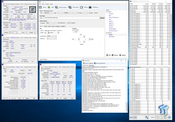Click the Tools dropdown button in CPU-Z SPD window
This screenshot has width=175, height=122.
click(x=59, y=98)
